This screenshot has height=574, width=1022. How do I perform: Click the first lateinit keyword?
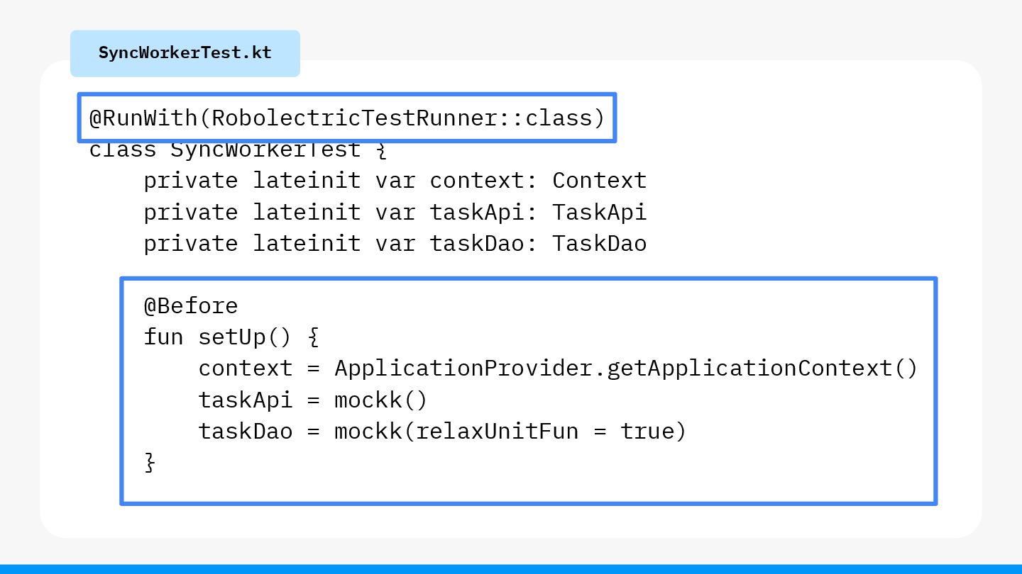[307, 181]
